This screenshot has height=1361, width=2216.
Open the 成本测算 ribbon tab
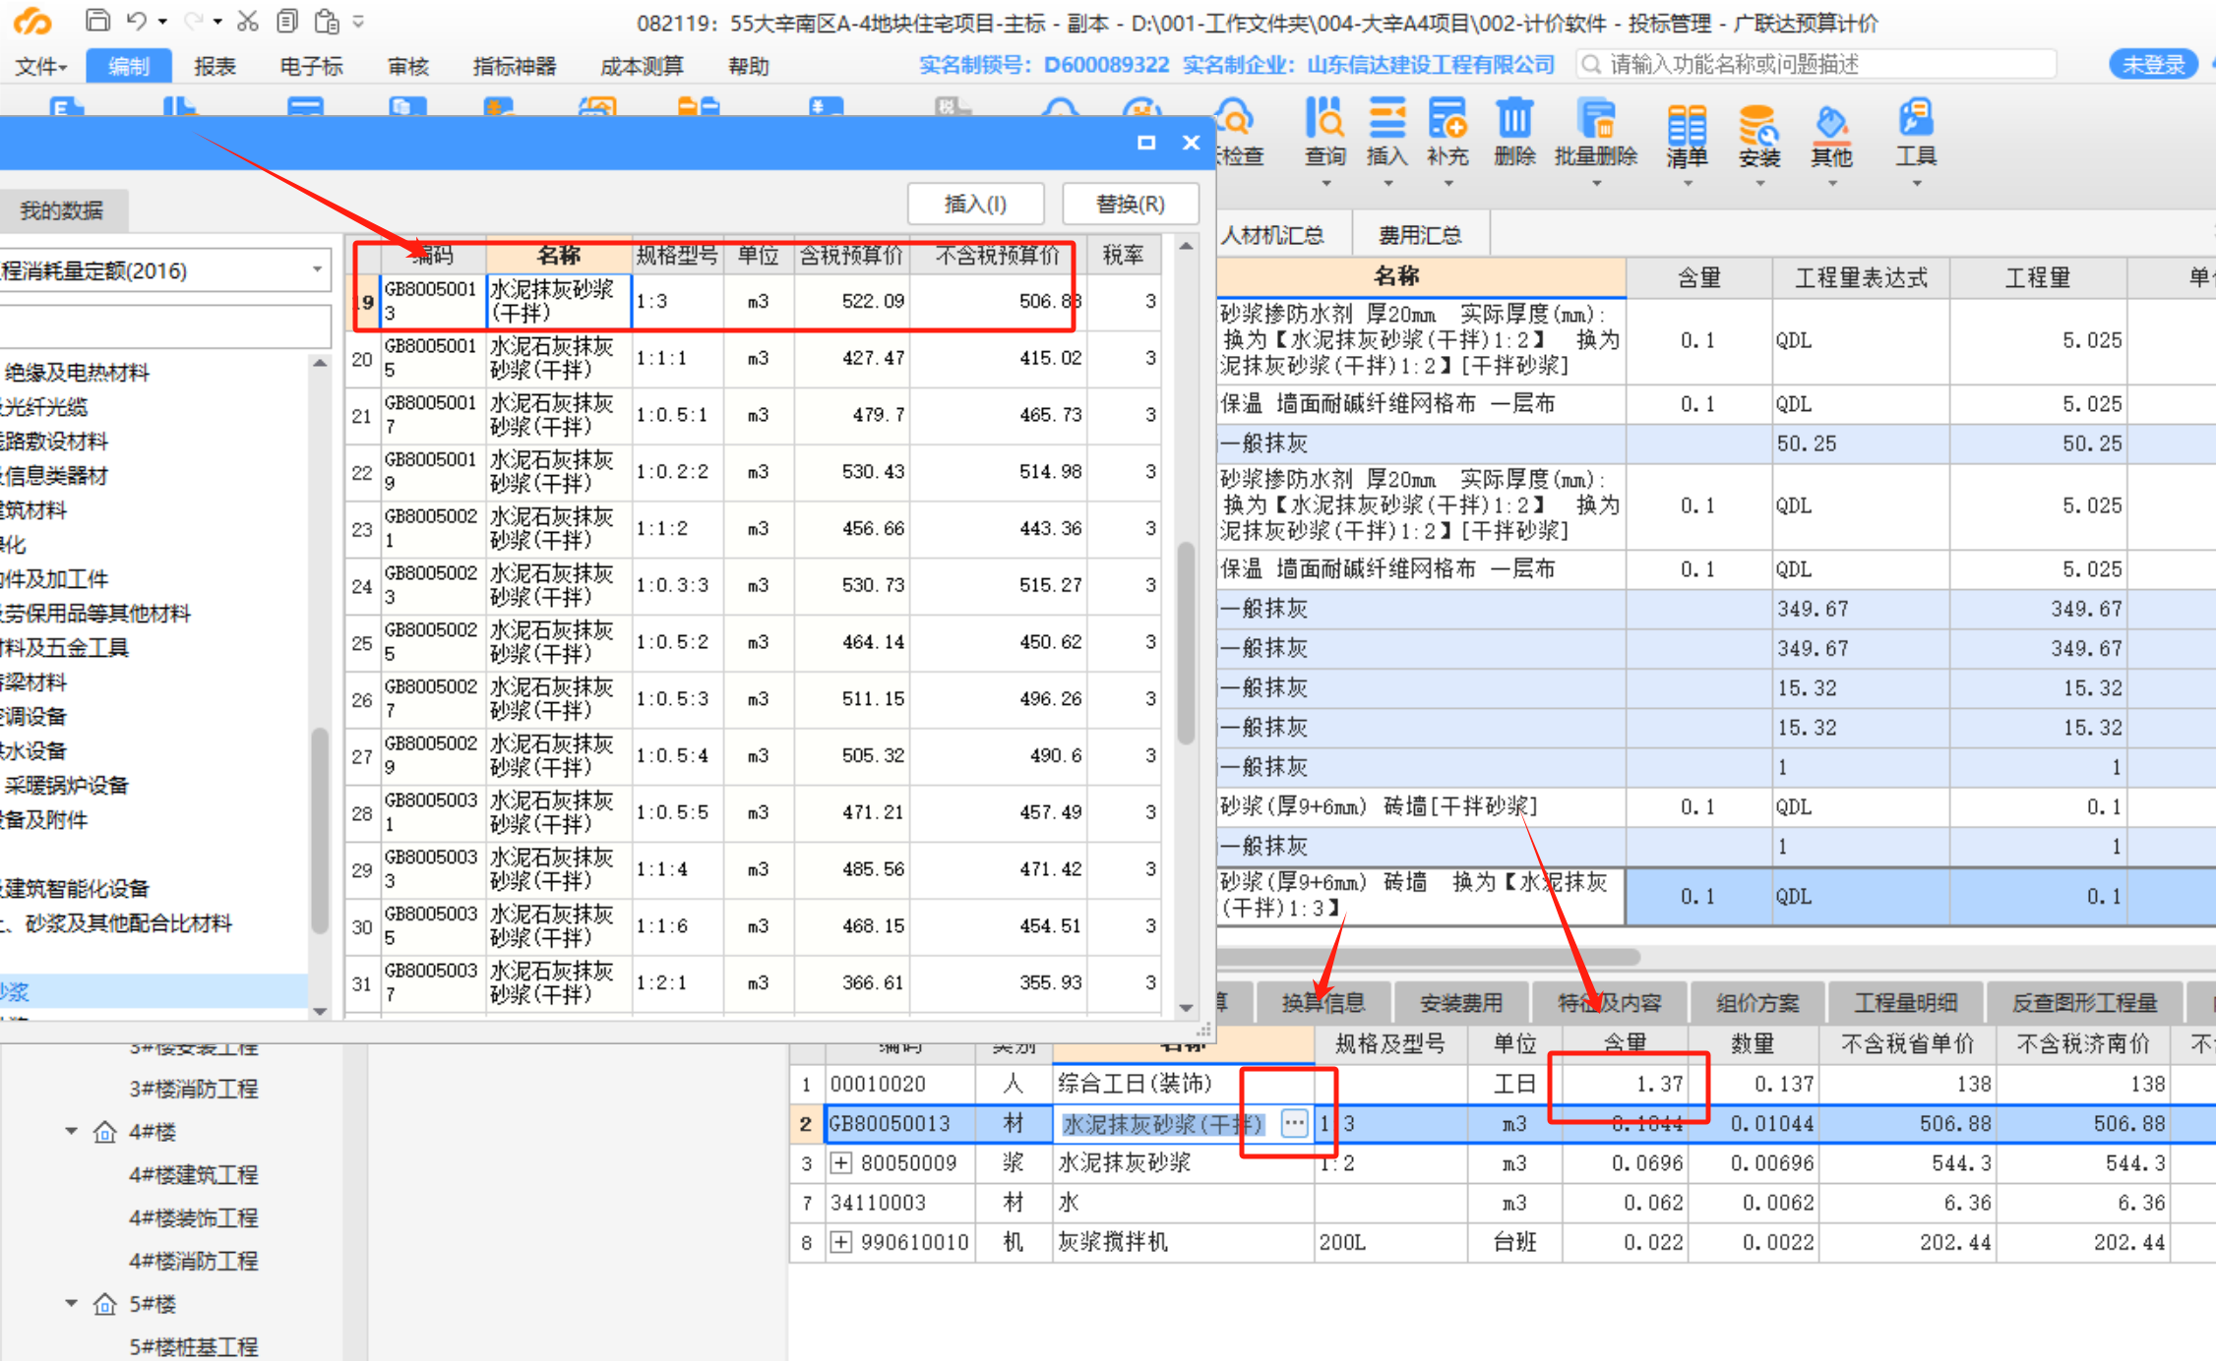click(x=642, y=66)
